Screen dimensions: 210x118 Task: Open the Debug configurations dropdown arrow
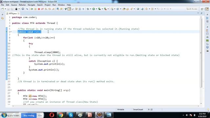click(x=91, y=9)
